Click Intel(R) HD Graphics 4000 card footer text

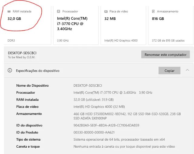[x=121, y=40]
